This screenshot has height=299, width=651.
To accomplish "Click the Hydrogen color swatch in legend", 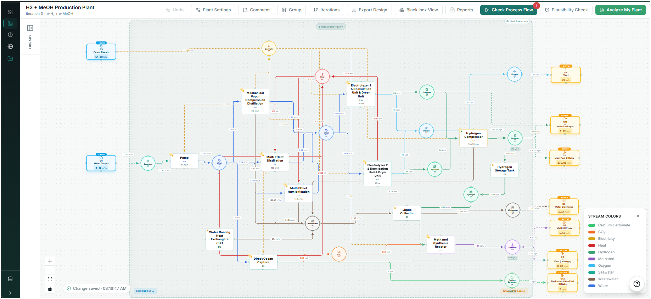I will click(591, 252).
